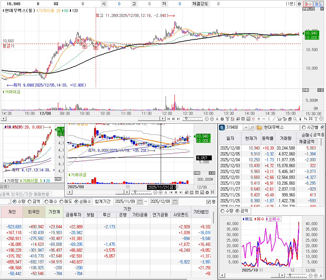
Task: Click the 개인 column header
Action: pos(12,212)
